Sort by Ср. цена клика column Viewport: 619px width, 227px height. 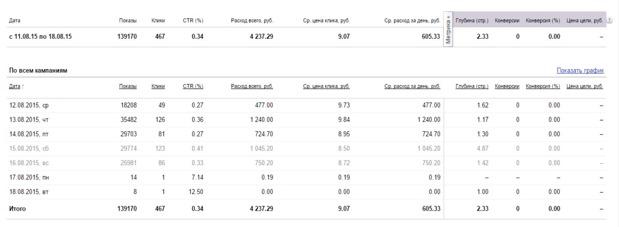pos(326,87)
